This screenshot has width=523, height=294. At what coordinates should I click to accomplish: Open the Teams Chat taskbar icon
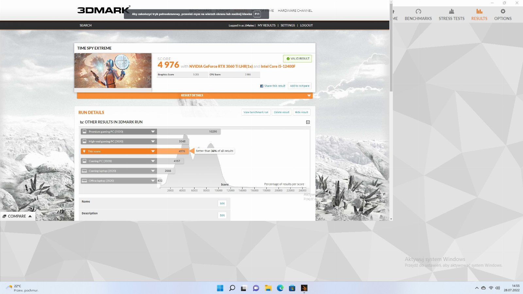[256, 288]
